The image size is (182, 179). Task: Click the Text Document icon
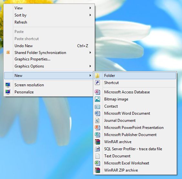(97, 156)
